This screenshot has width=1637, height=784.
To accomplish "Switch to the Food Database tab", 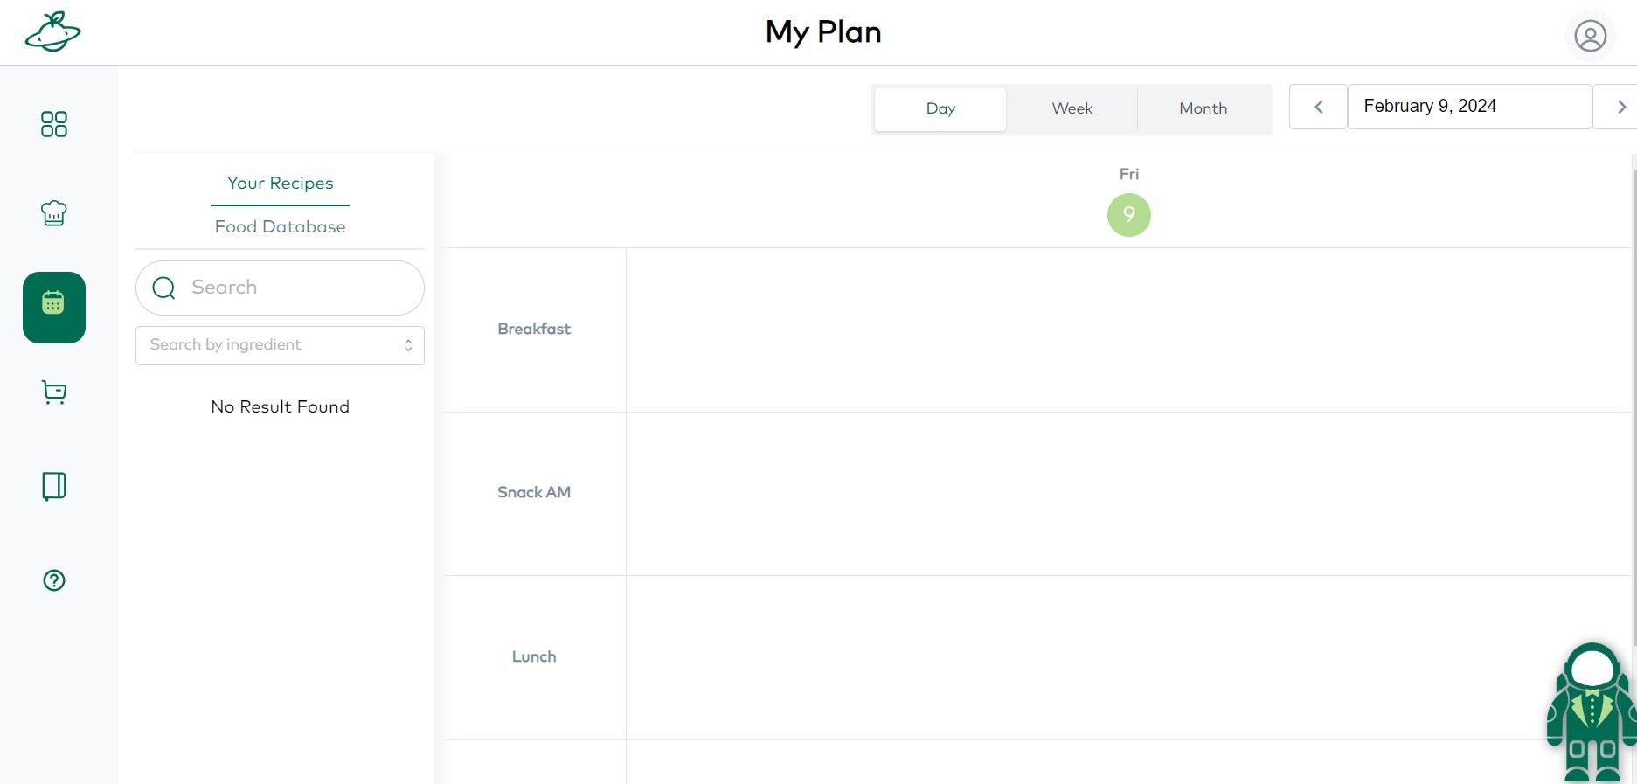I will click(280, 226).
